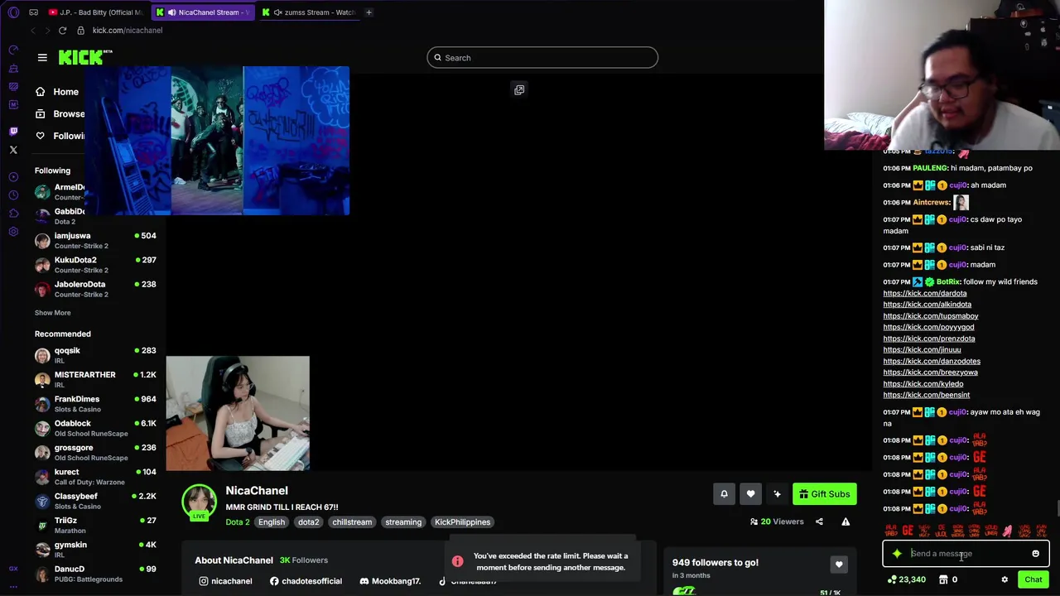Click the English language tag
Image resolution: width=1060 pixels, height=596 pixels.
(271, 522)
